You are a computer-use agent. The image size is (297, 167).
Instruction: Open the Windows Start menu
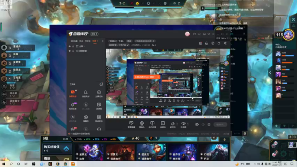tap(4, 164)
